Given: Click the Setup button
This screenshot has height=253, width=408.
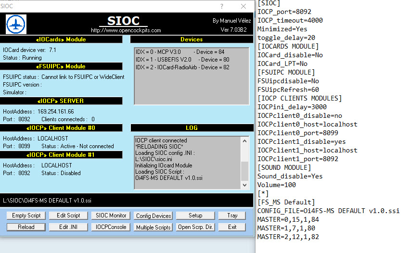Looking at the screenshot, I should (x=195, y=215).
